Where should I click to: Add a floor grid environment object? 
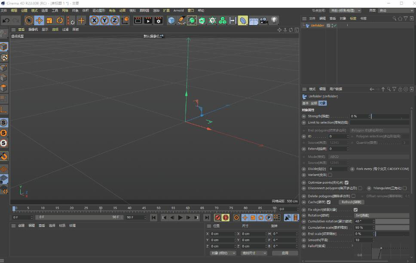point(254,21)
